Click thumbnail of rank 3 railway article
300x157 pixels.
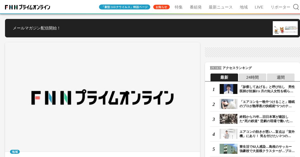[x=228, y=119]
